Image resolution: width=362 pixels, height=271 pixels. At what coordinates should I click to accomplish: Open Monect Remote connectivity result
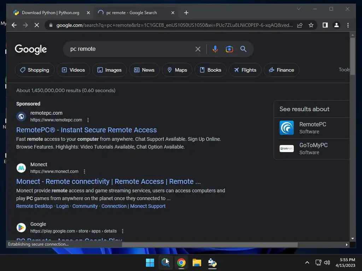click(x=109, y=182)
